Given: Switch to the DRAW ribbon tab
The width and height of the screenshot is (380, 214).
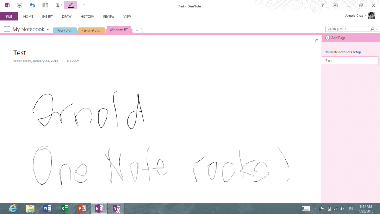Looking at the screenshot, I should [x=67, y=17].
